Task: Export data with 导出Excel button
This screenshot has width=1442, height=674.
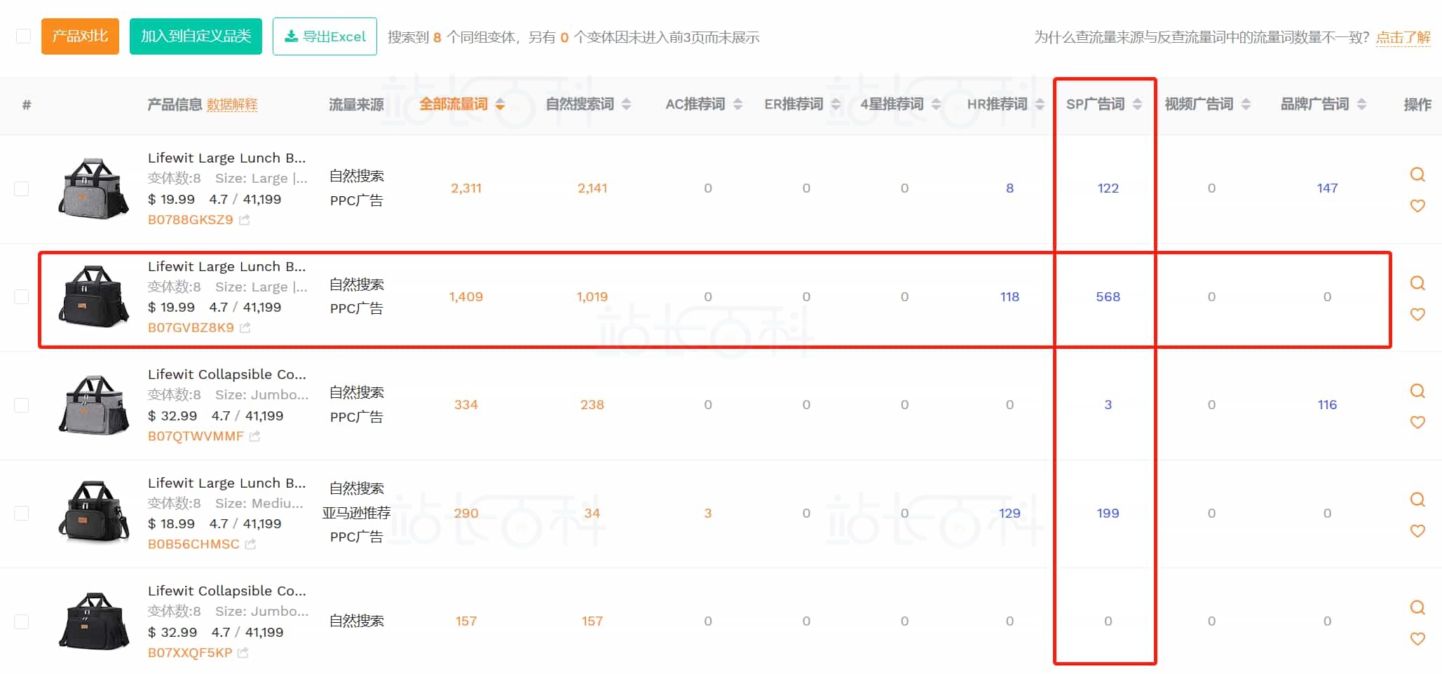Action: 325,36
